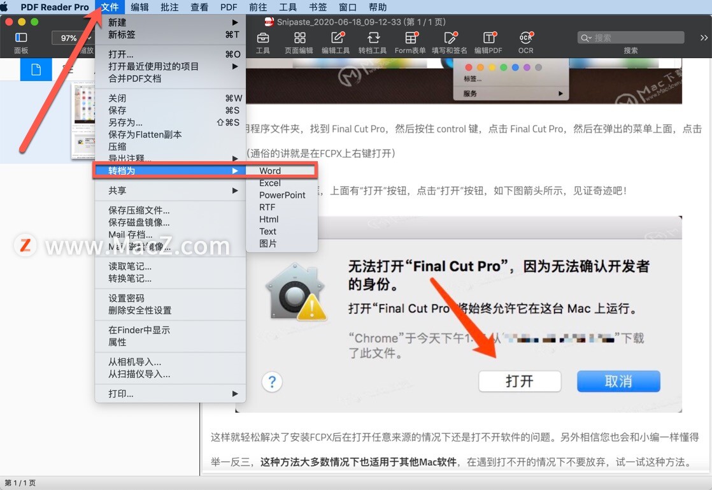Image resolution: width=712 pixels, height=490 pixels.
Task: Select 保存为Flatten副本 menu item
Action: pyautogui.click(x=170, y=134)
